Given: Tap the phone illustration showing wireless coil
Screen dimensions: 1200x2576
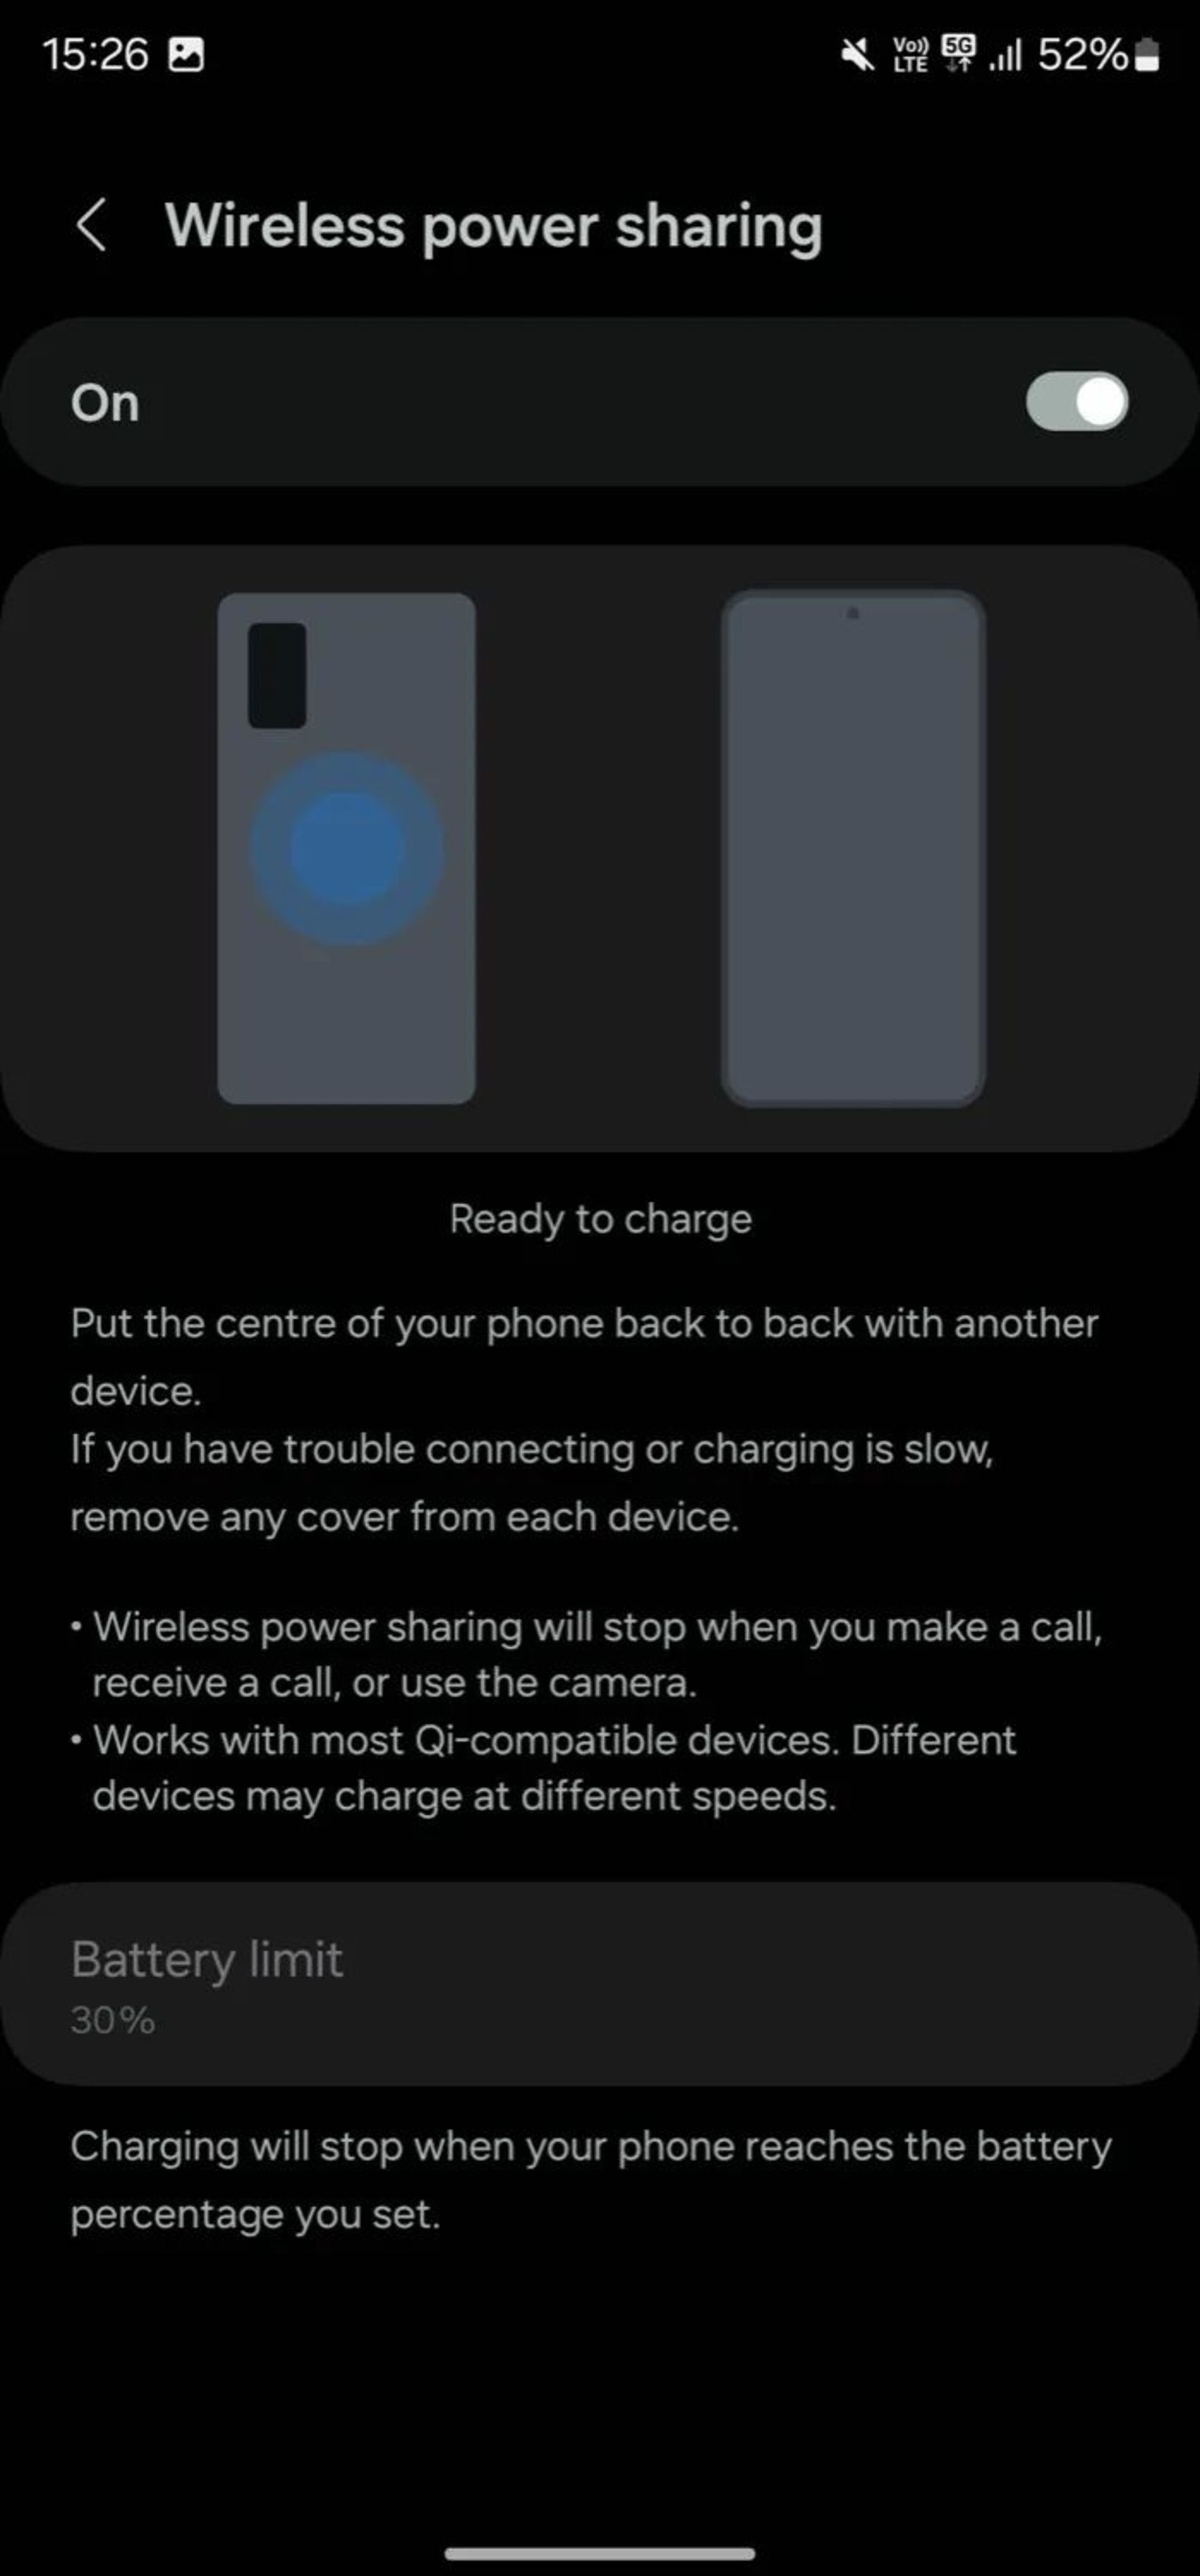Looking at the screenshot, I should point(345,838).
